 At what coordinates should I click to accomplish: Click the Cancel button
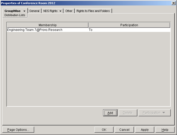(x=124, y=130)
